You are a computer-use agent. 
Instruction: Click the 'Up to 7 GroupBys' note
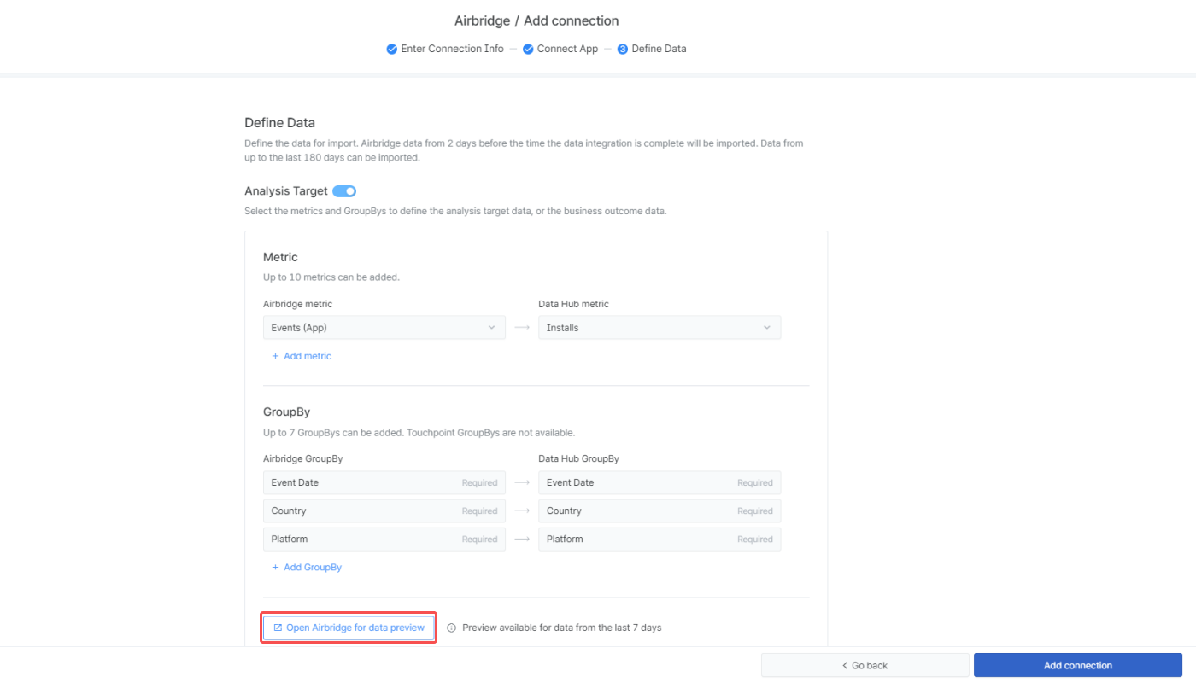pos(419,433)
